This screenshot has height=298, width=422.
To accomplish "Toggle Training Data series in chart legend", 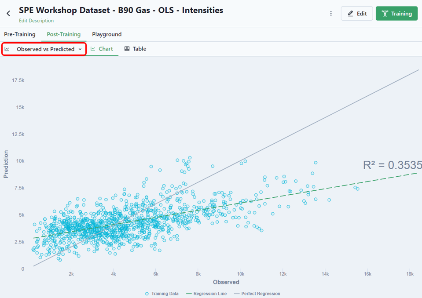I will [x=162, y=294].
